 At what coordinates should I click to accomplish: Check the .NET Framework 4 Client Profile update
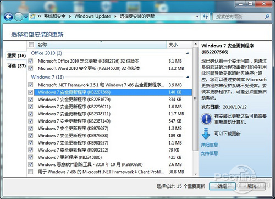pyautogui.click(x=31, y=172)
